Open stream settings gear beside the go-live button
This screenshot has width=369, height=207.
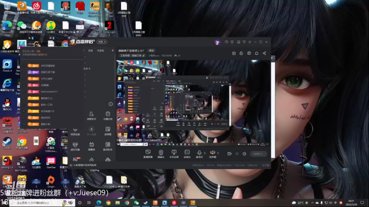pos(244,154)
